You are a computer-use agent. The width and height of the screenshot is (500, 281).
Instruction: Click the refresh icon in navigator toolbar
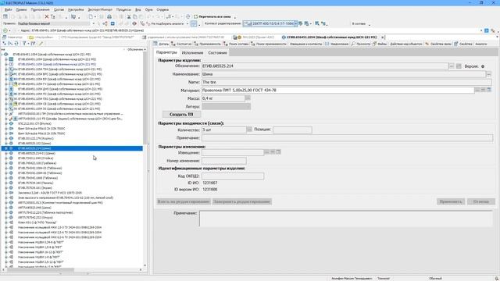16,44
